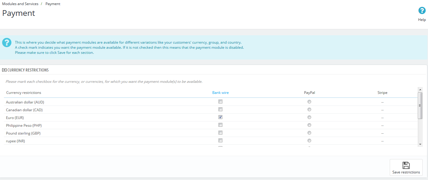Open the Help icon at top right

coord(422,11)
